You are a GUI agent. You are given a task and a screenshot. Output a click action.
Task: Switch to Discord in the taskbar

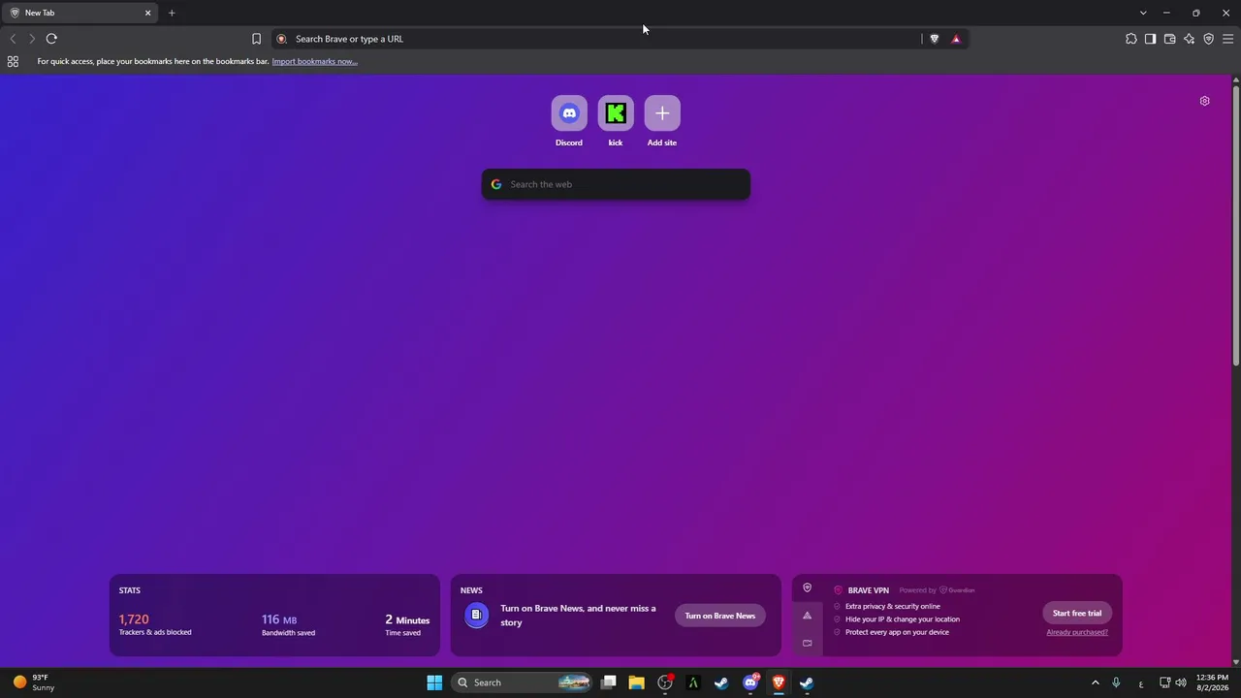pyautogui.click(x=750, y=682)
